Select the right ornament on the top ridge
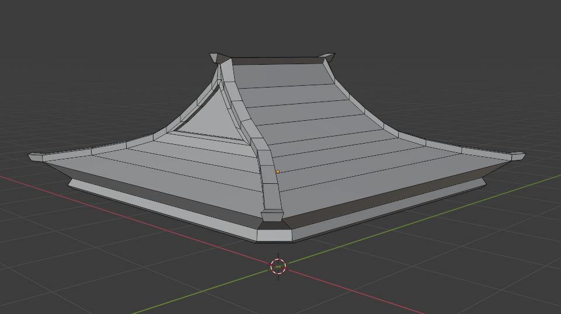561x314 pixels. click(x=327, y=57)
